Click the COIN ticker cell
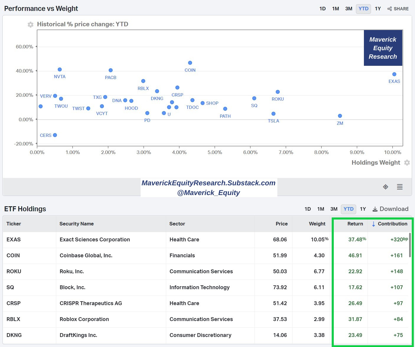 [x=13, y=256]
